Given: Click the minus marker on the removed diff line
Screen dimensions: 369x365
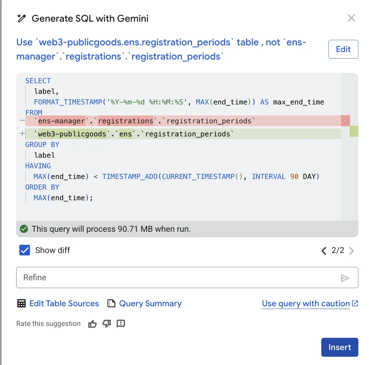Looking at the screenshot, I should click(x=22, y=121).
